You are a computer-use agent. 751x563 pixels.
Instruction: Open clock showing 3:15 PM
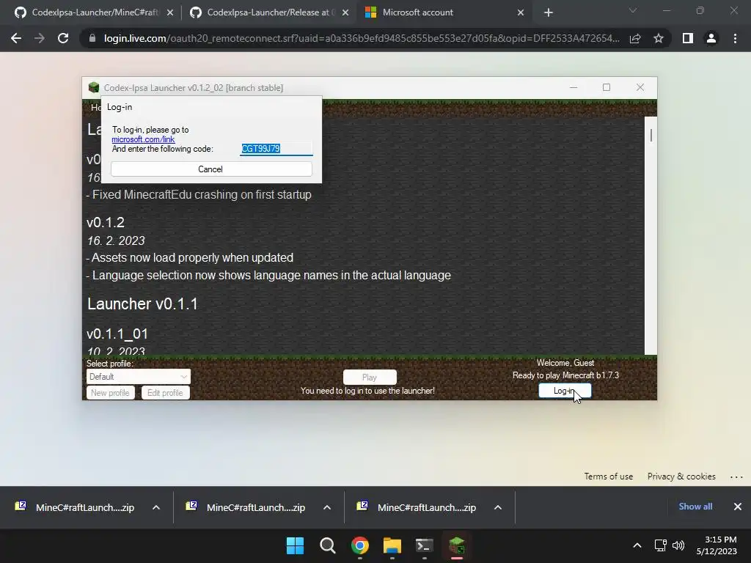(717, 545)
